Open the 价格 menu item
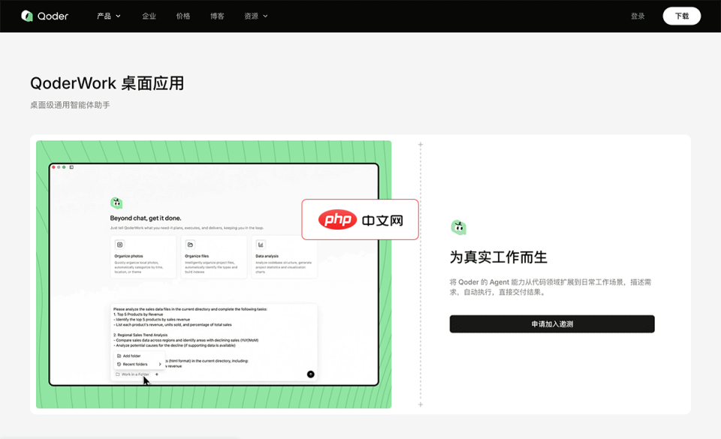Image resolution: width=721 pixels, height=439 pixels. pyautogui.click(x=183, y=16)
